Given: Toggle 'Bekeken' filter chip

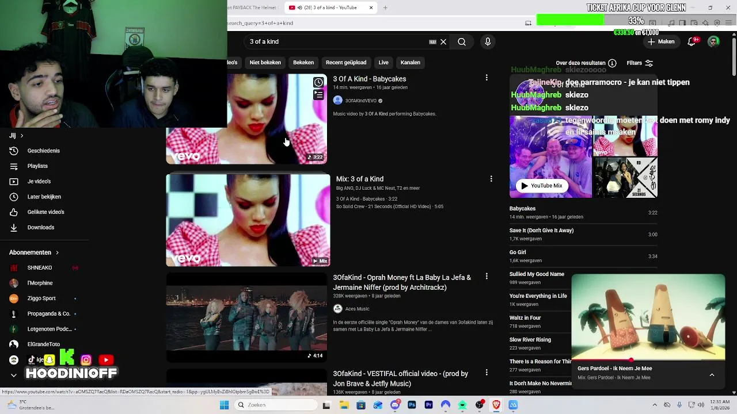Looking at the screenshot, I should point(303,63).
